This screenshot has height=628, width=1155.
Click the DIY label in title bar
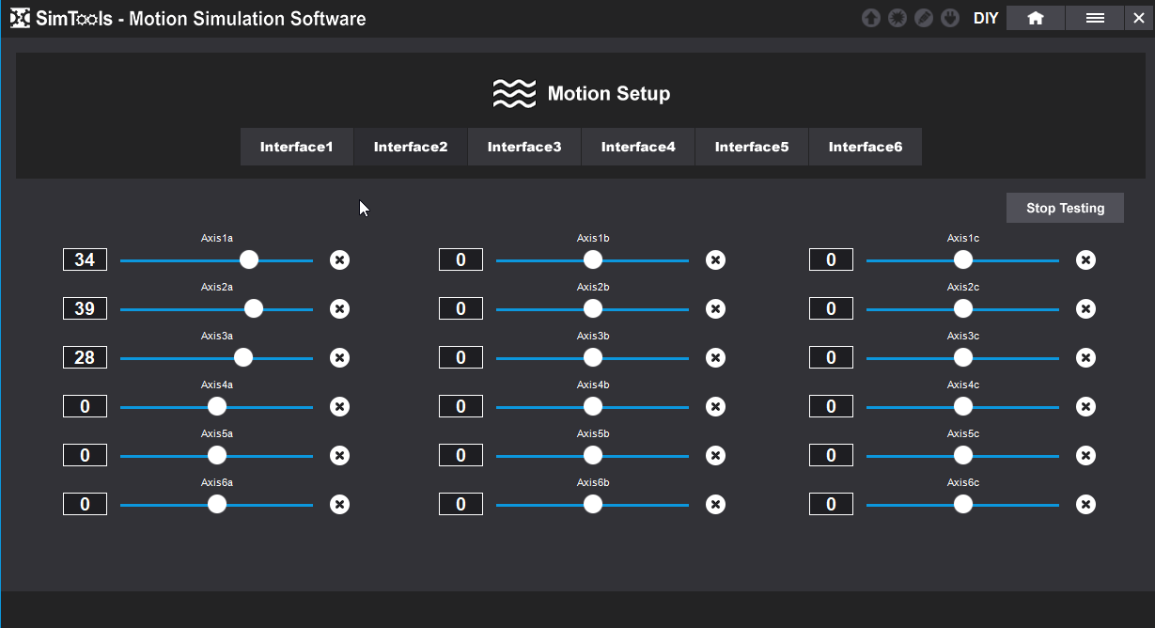(x=986, y=18)
